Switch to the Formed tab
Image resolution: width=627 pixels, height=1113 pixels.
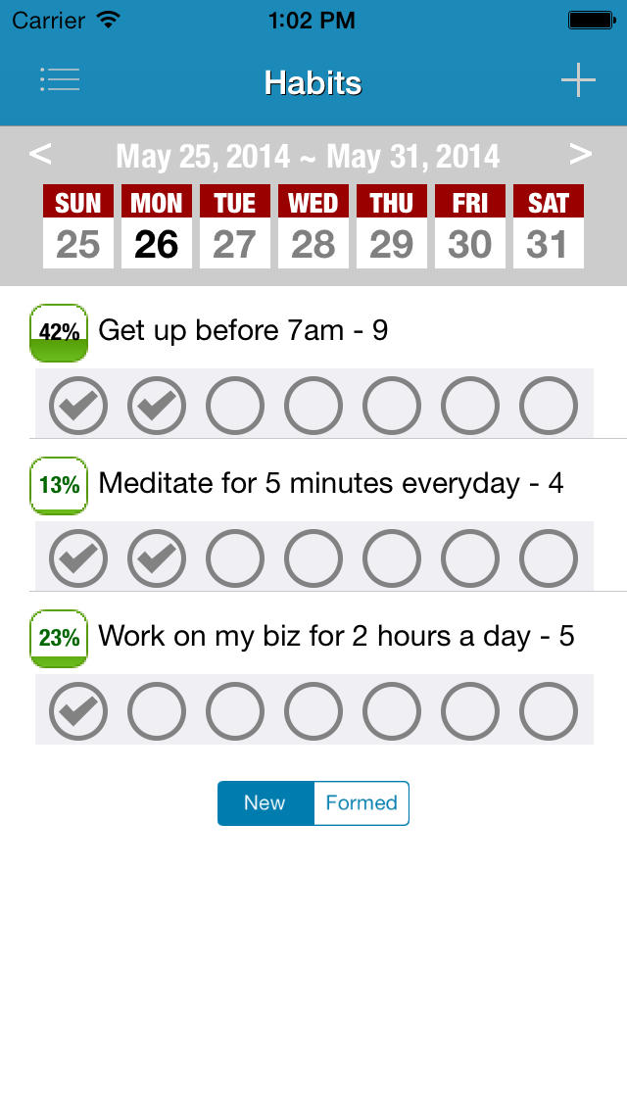[x=362, y=803]
